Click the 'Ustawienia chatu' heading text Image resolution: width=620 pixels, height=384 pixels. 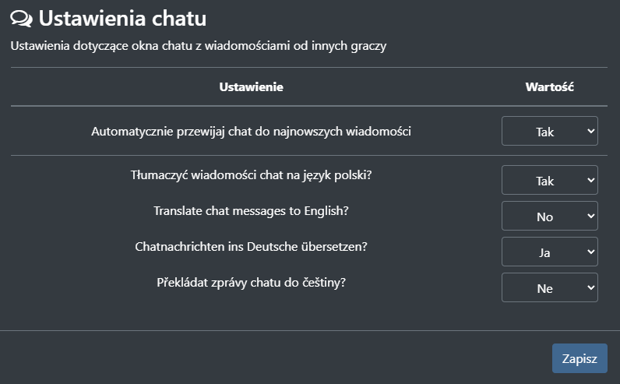pyautogui.click(x=123, y=18)
